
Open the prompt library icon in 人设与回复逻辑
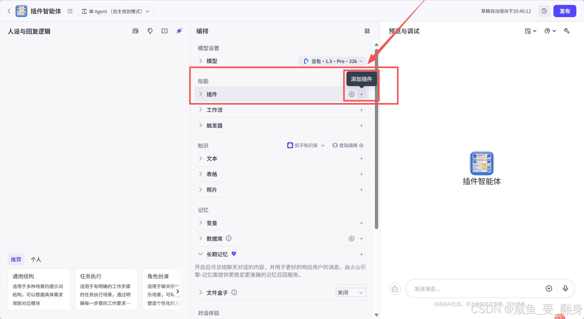point(135,31)
